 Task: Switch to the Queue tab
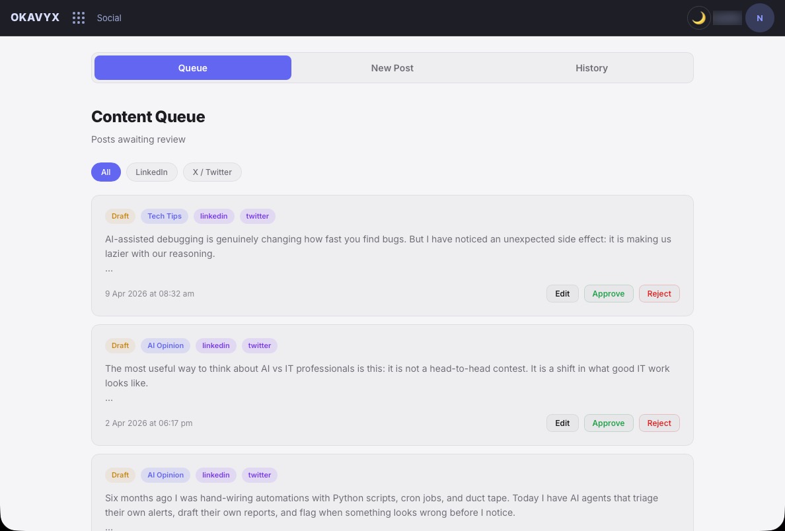(193, 68)
